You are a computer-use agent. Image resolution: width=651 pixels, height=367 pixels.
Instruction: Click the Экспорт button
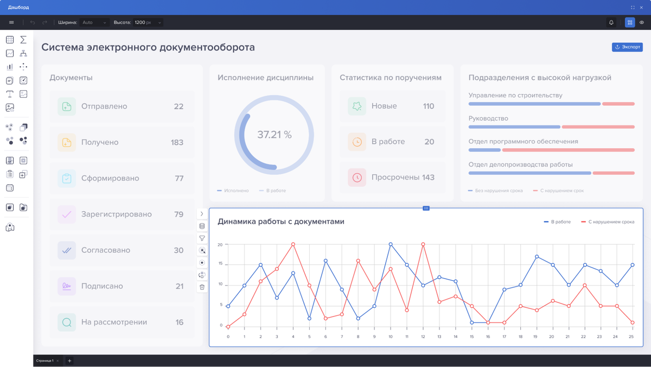[627, 47]
